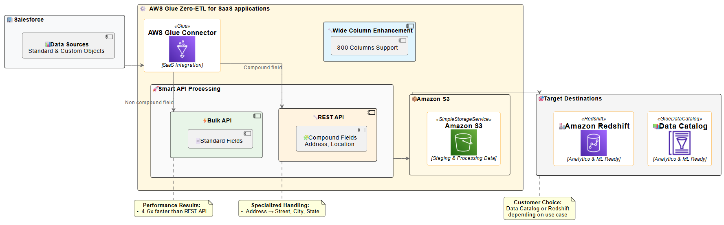Click [Analytics & ML Ready] under Data Catalog
Image resolution: width=724 pixels, height=225 pixels.
tap(680, 159)
